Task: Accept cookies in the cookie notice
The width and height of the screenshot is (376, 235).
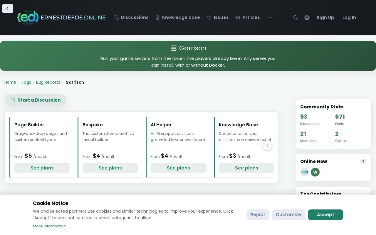Action: 325,215
